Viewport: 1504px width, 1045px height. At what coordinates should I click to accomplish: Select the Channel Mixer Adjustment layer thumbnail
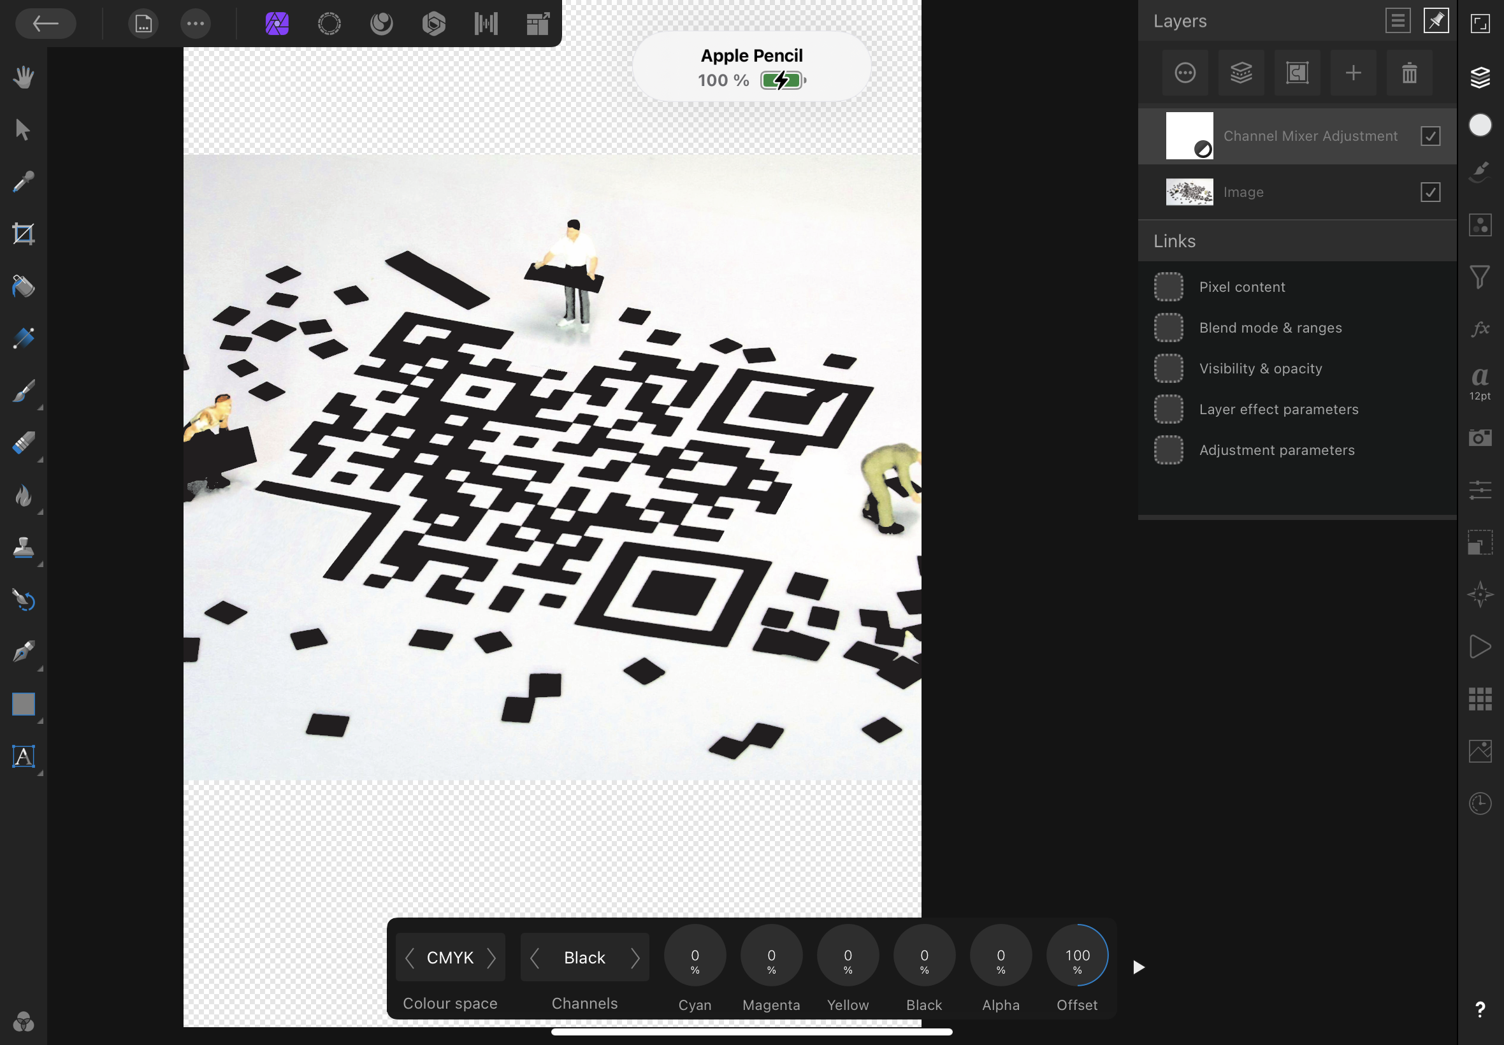coord(1189,136)
